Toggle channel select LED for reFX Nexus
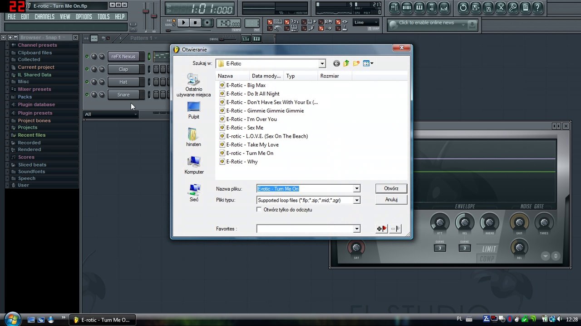Viewport: 581px width, 326px height. click(x=149, y=57)
